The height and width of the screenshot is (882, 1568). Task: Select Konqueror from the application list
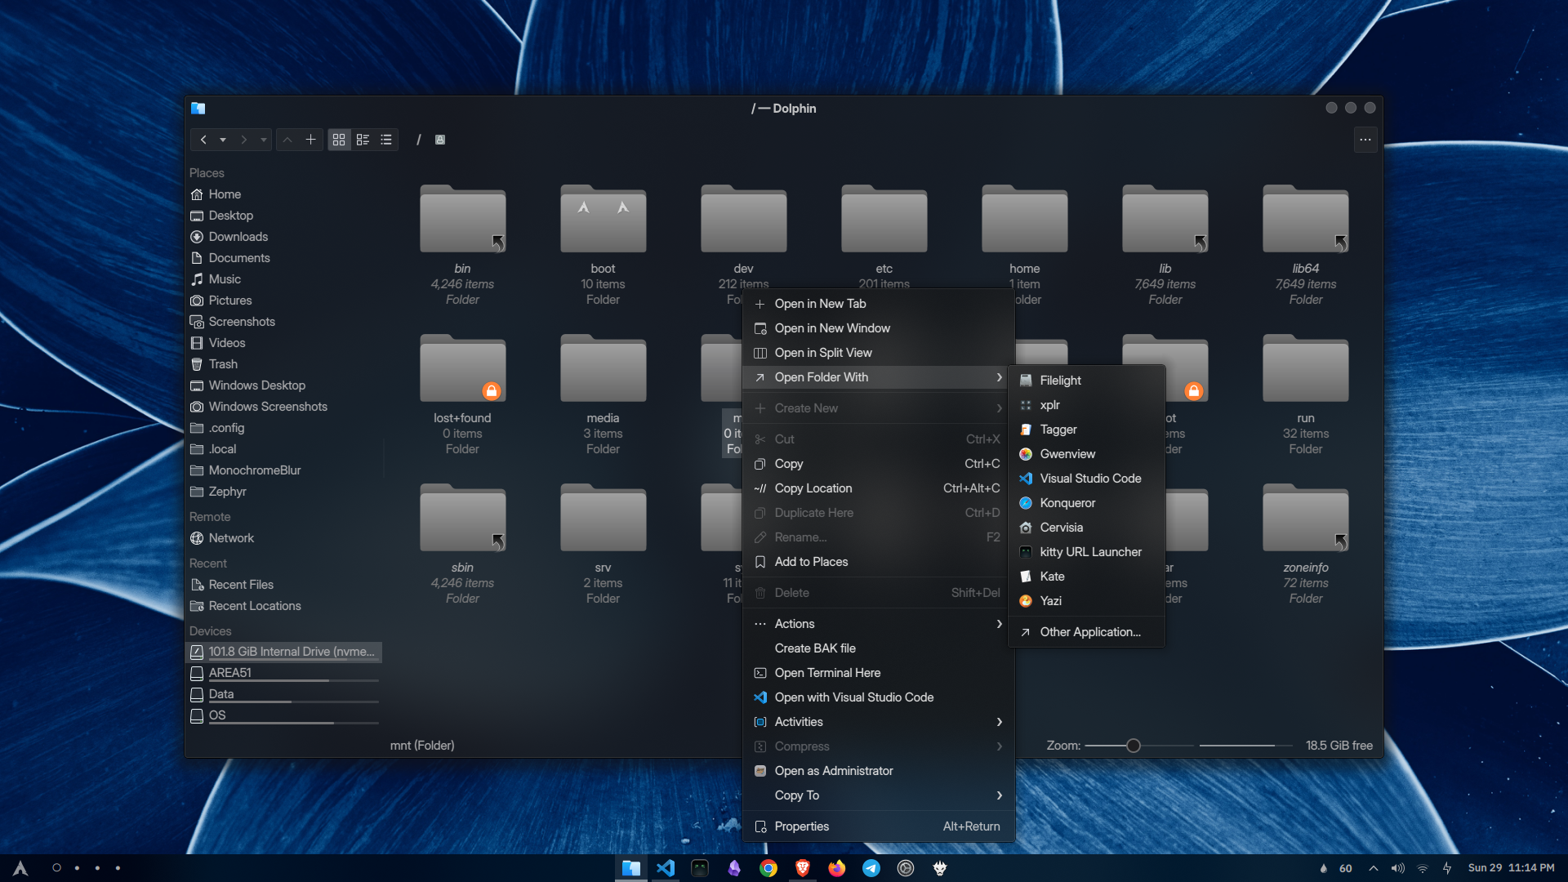point(1067,503)
